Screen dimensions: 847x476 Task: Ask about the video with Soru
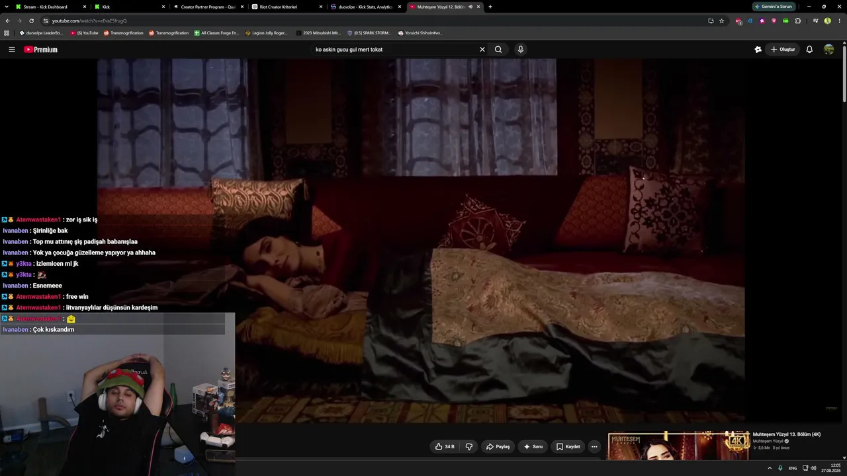[533, 447]
